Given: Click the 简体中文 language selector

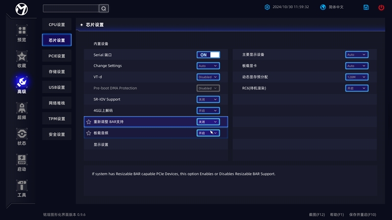Looking at the screenshot, I should (336, 7).
